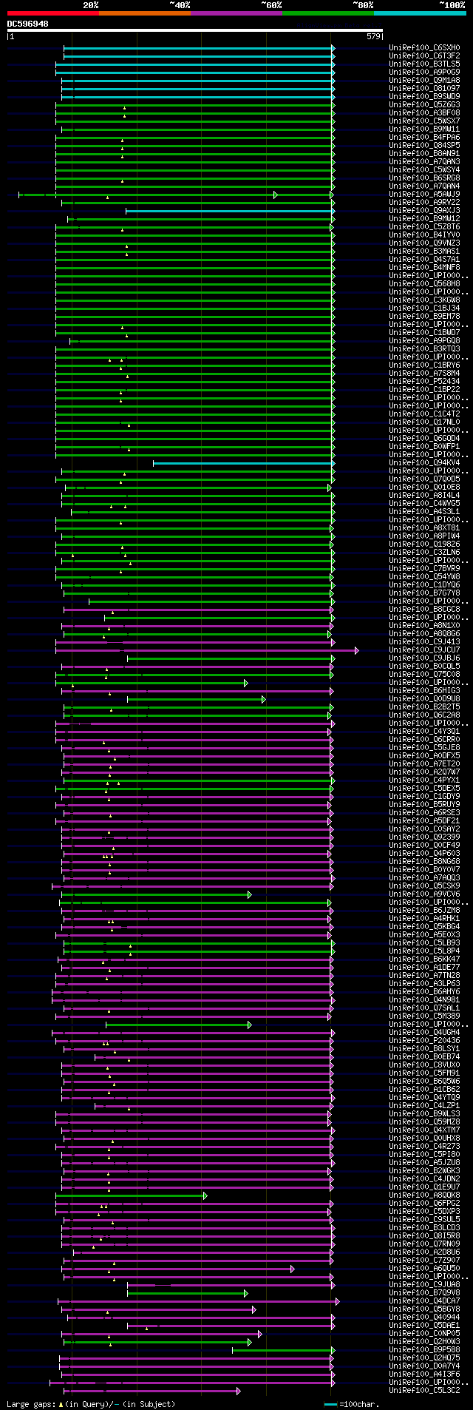
Task: Click the DC596948 query name
Action: point(28,24)
